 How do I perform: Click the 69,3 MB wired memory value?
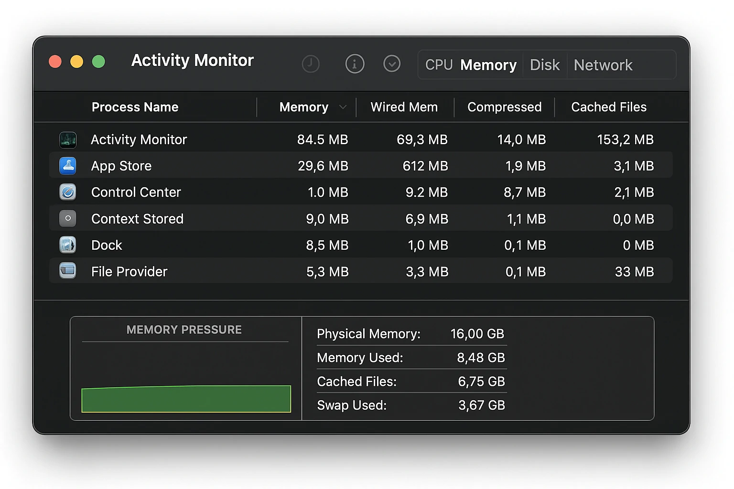pyautogui.click(x=422, y=139)
